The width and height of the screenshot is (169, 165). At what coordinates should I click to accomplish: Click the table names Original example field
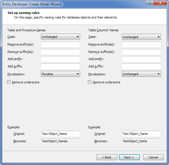[x=60, y=134]
